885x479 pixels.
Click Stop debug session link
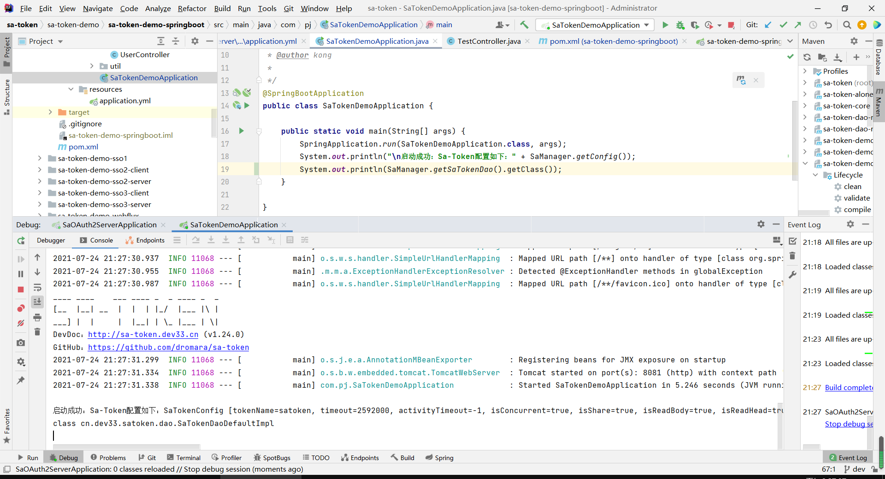coord(849,424)
